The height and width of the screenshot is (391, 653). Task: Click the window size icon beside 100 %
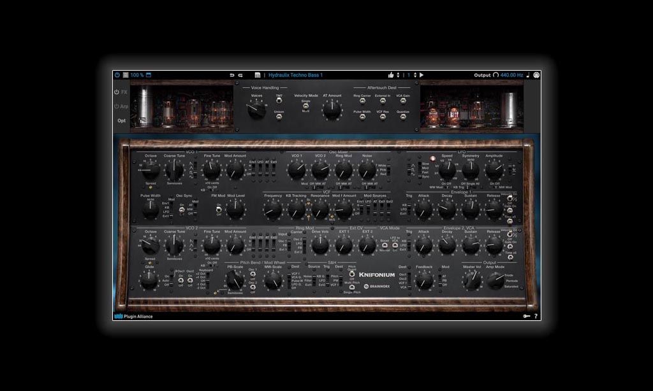(x=149, y=75)
